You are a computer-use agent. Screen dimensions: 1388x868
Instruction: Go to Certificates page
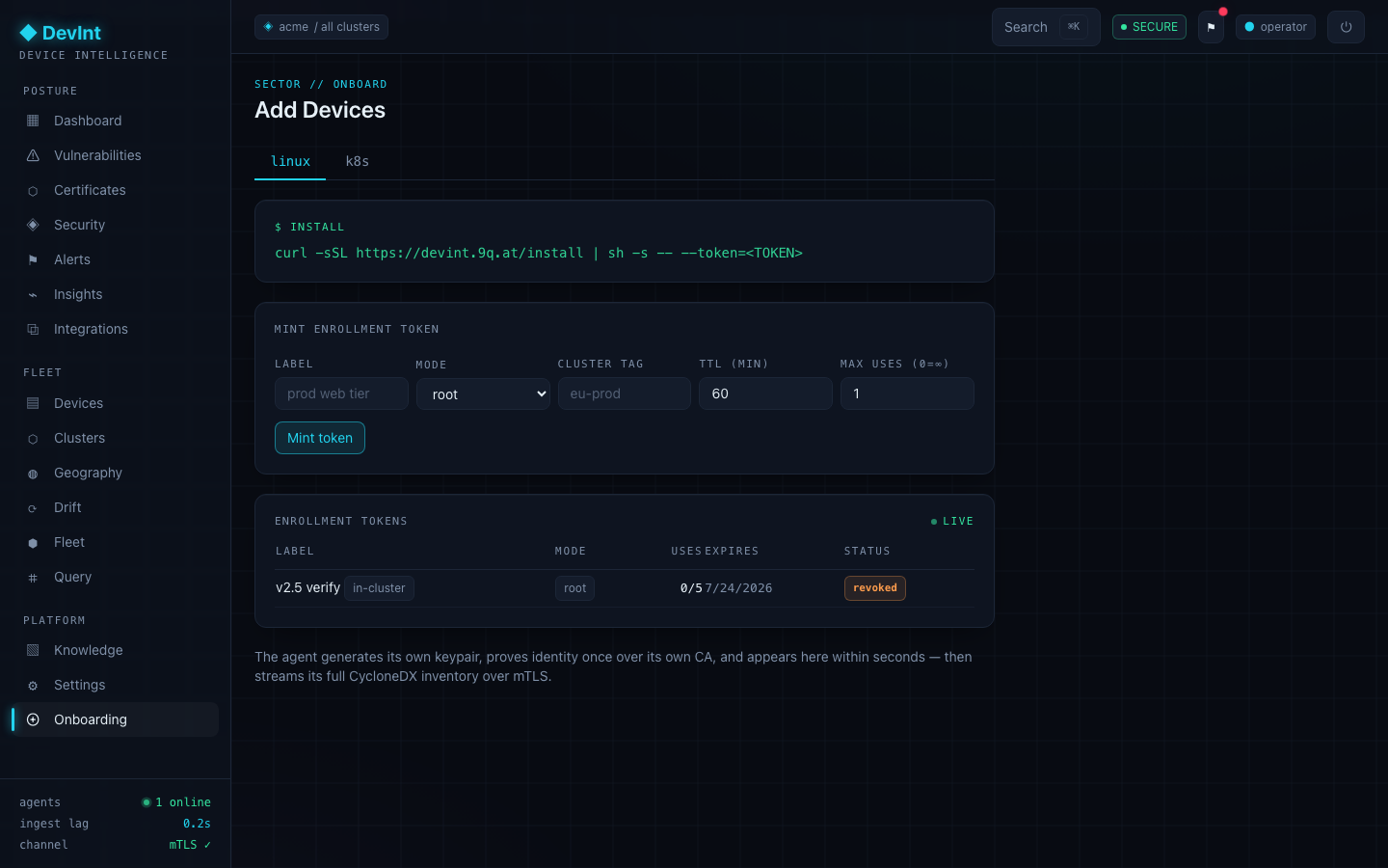tap(115, 190)
